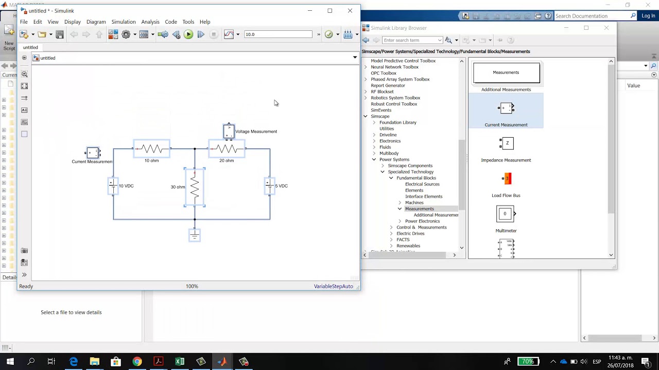Click the Fast Restart icon
This screenshot has width=659, height=370.
pyautogui.click(x=163, y=34)
